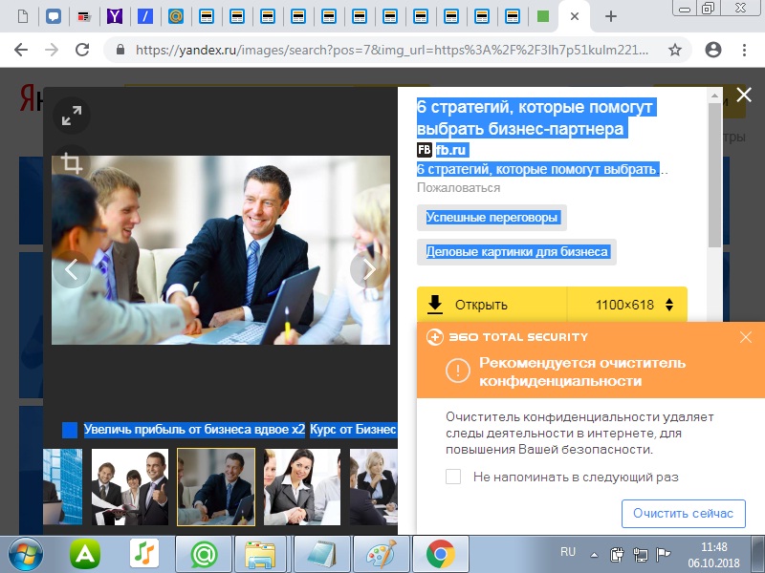
Task: Switch to the green square tab
Action: point(543,16)
